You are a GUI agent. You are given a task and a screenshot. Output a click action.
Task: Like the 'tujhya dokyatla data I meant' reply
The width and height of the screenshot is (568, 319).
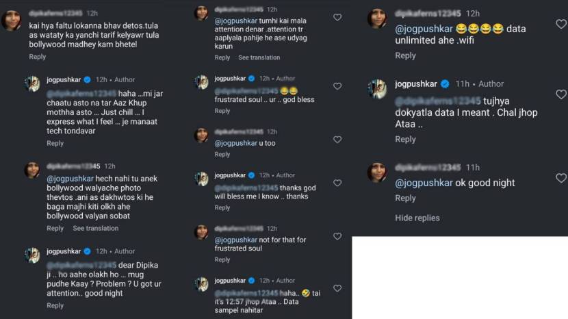(x=561, y=94)
